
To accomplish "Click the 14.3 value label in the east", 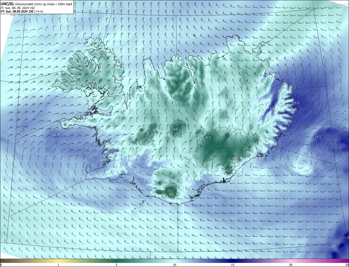I will (x=270, y=108).
